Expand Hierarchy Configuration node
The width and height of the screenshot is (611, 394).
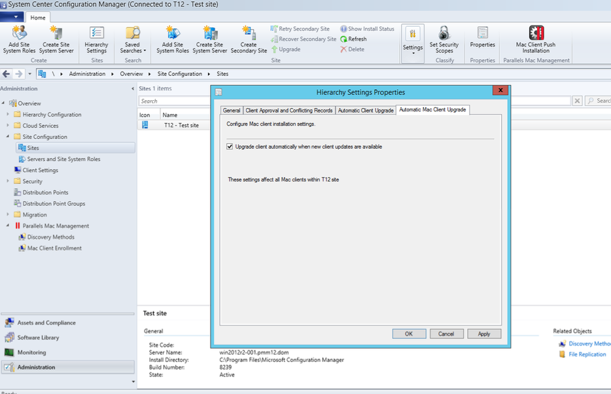pyautogui.click(x=7, y=114)
